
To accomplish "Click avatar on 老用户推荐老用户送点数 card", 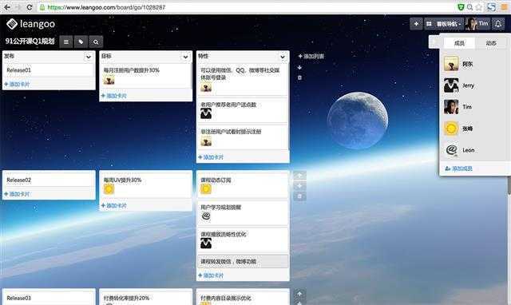I will click(206, 113).
